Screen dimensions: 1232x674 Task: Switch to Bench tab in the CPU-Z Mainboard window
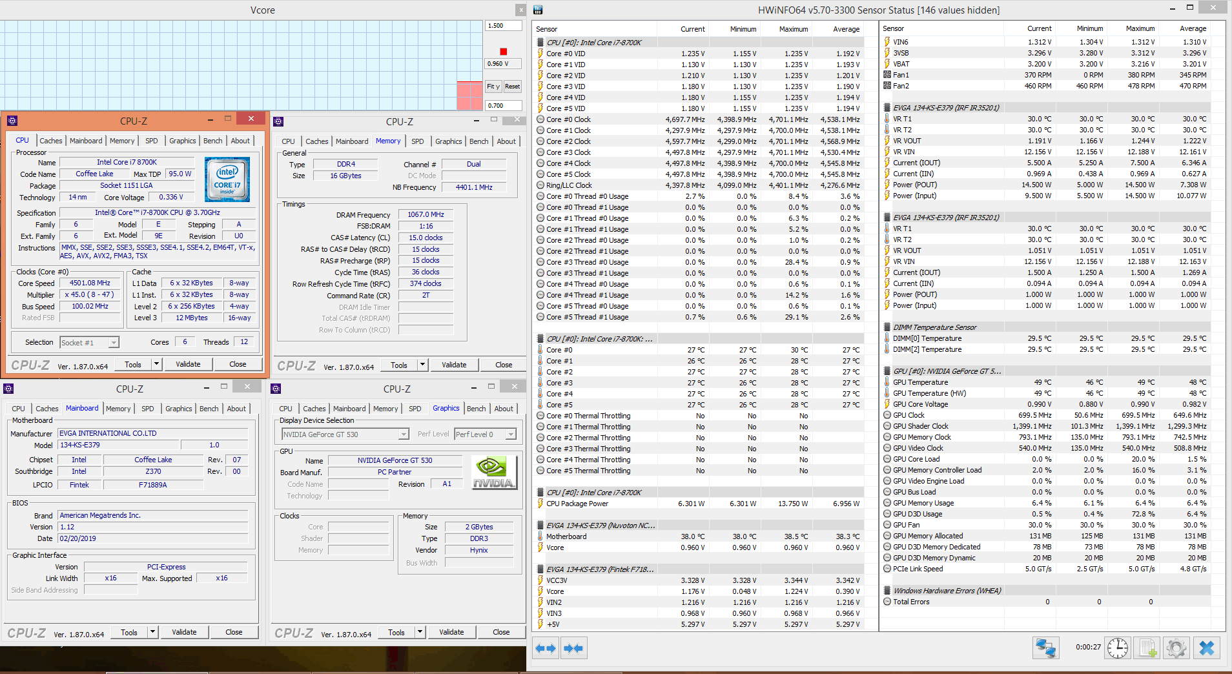[x=209, y=409]
